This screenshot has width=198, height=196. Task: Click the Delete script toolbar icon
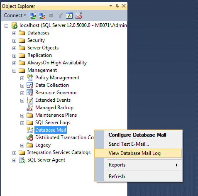[78, 15]
